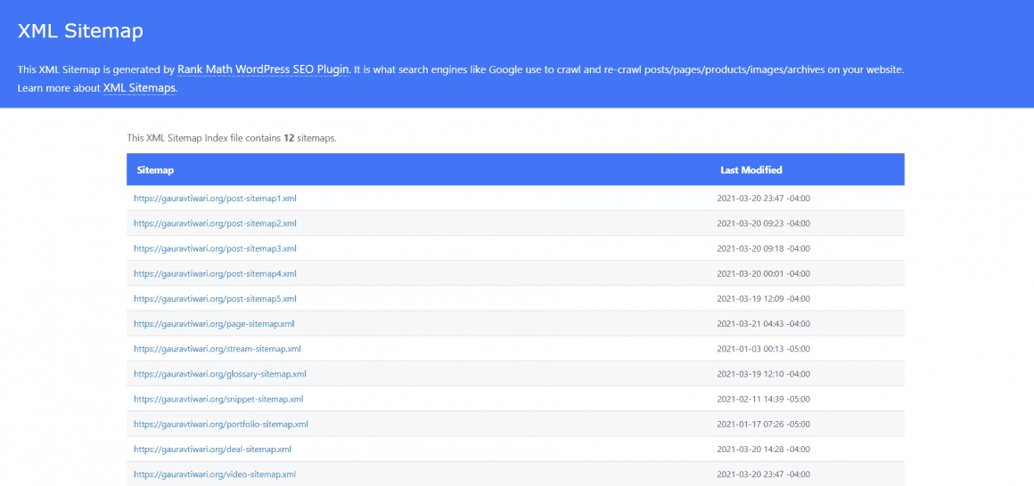Open the post-sitemap3.xml link
This screenshot has height=486, width=1034.
point(215,248)
